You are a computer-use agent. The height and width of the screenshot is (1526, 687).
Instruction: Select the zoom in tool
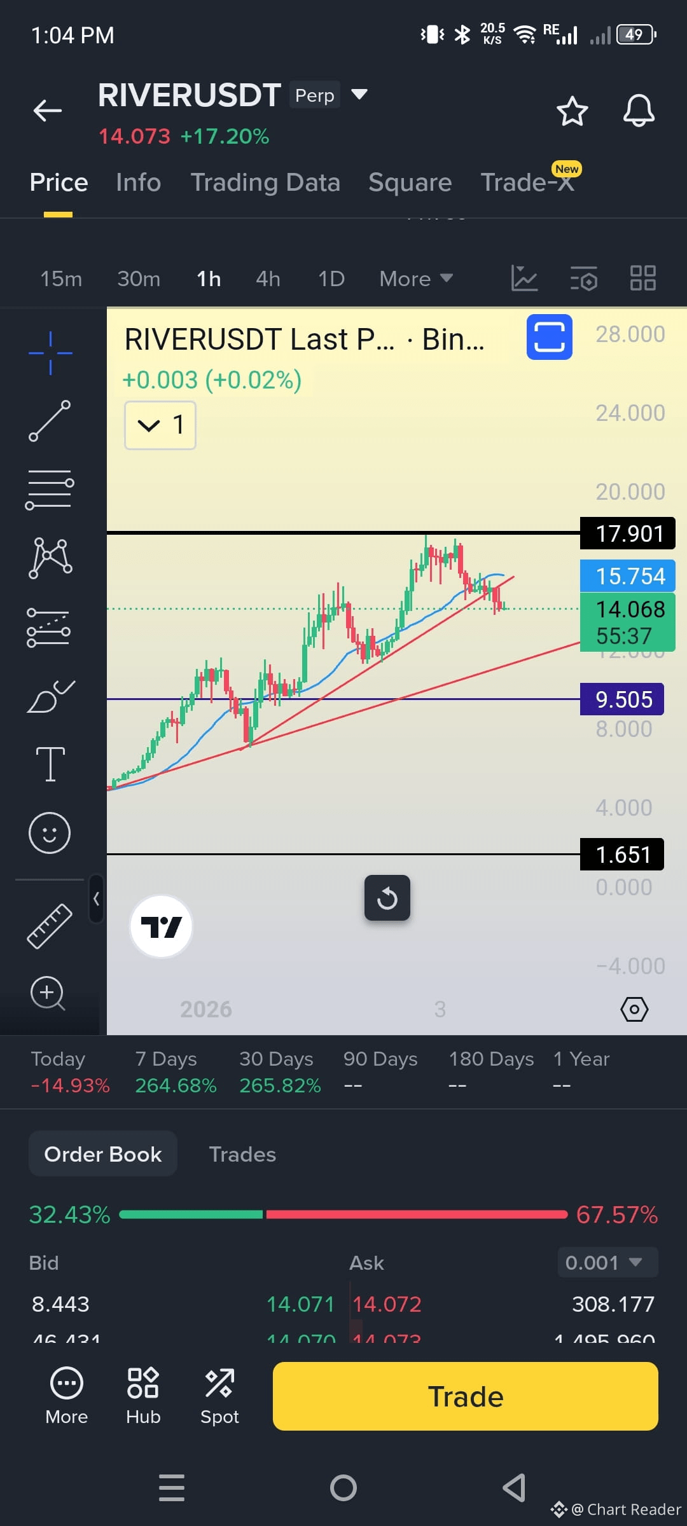[48, 993]
